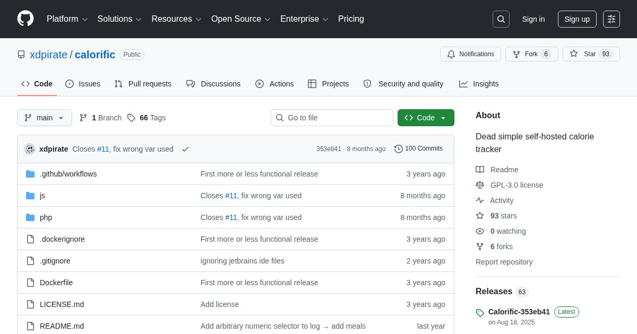View the green commit status checkmark
Image resolution: width=637 pixels, height=334 pixels.
pyautogui.click(x=185, y=149)
